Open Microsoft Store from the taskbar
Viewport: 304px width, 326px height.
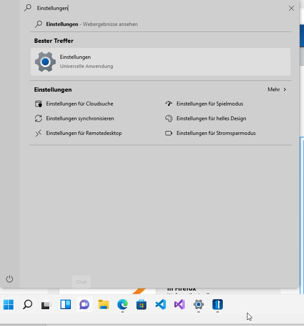[141, 304]
